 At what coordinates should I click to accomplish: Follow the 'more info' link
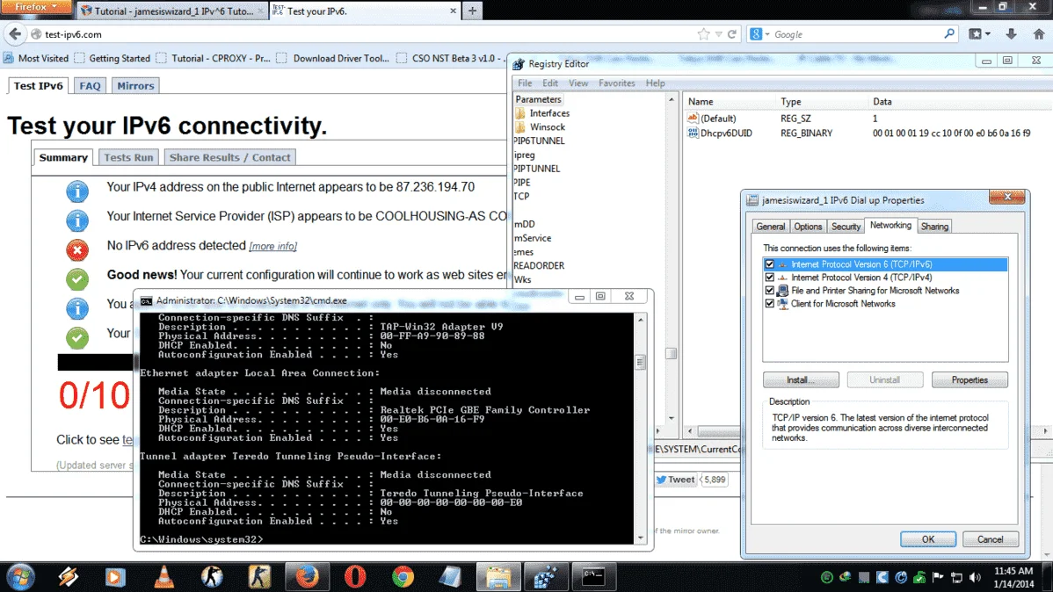(x=272, y=246)
